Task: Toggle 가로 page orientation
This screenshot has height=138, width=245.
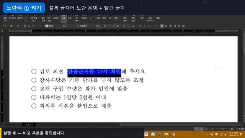Action: [x=70, y=18]
